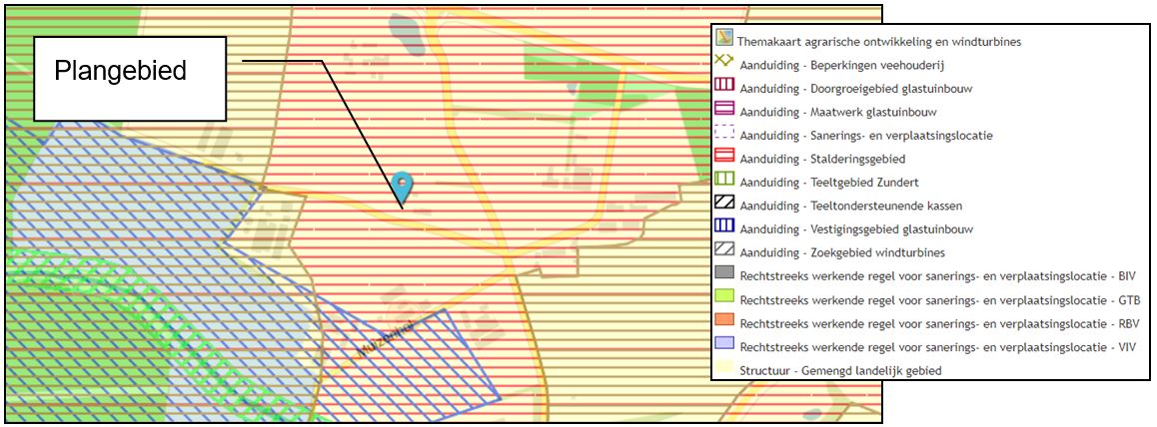
Task: Click the Rechtstreeks werkende regel VIV label
Action: pos(937,347)
